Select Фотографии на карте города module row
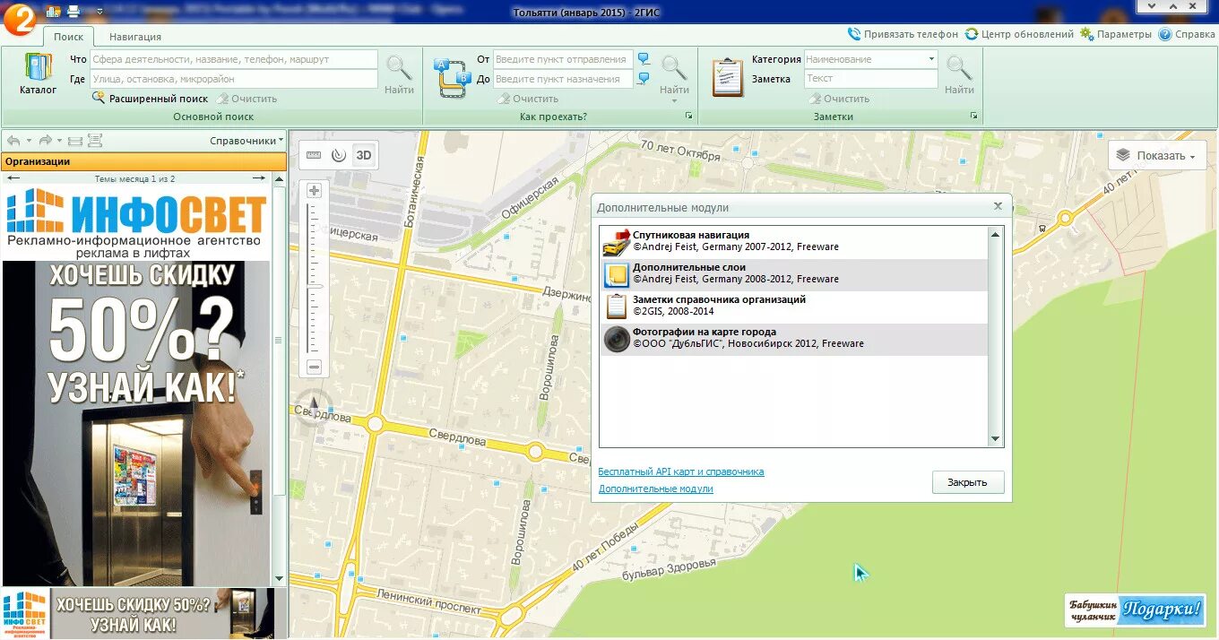This screenshot has height=640, width=1219. (x=793, y=338)
